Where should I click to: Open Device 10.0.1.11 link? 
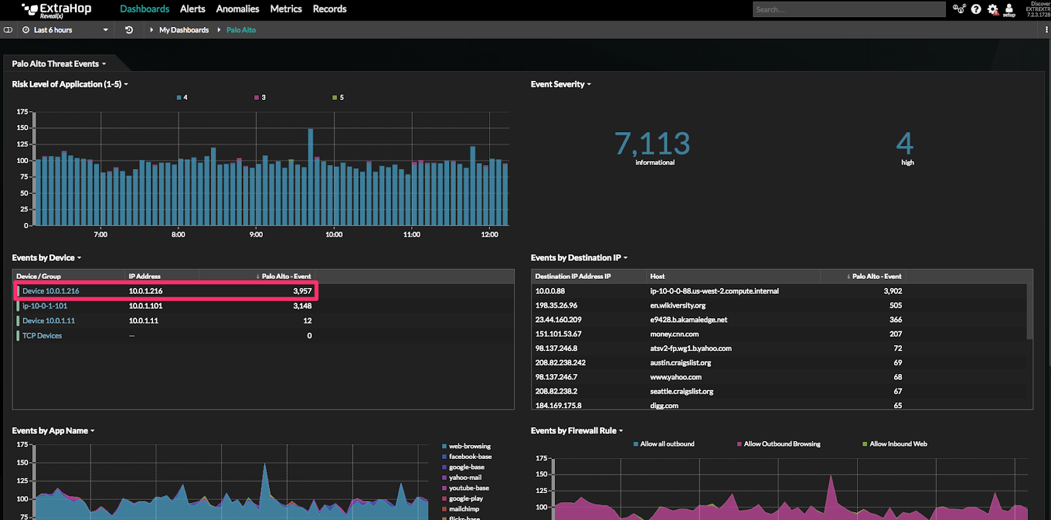49,321
